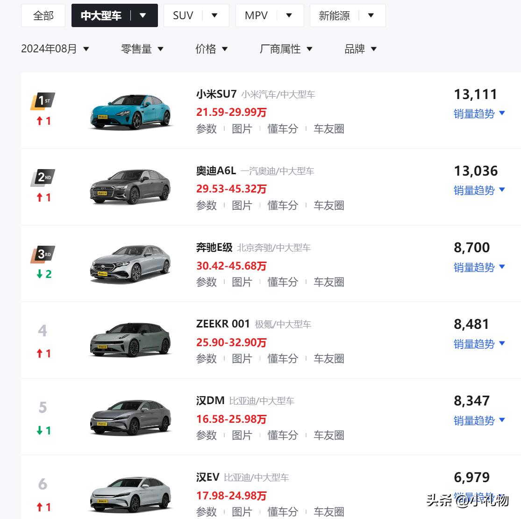Open the 厂商属性 manufacturer dropdown
This screenshot has width=521, height=519.
pyautogui.click(x=285, y=49)
